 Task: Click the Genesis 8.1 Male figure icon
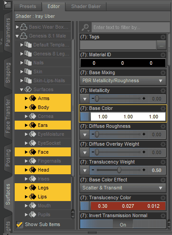[x=24, y=36]
